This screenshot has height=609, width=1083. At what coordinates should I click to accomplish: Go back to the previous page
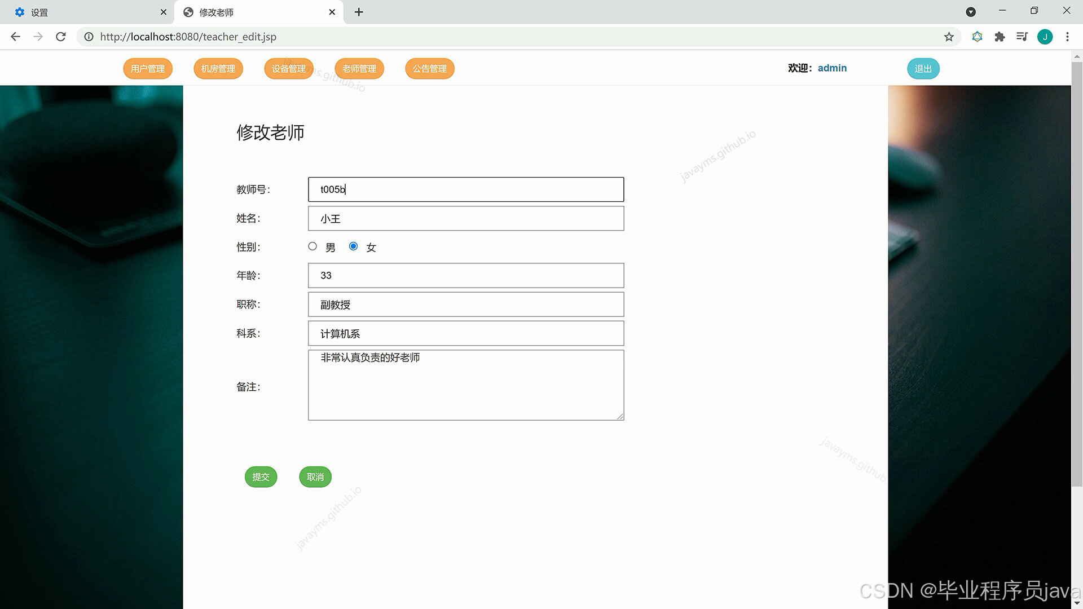click(x=15, y=37)
